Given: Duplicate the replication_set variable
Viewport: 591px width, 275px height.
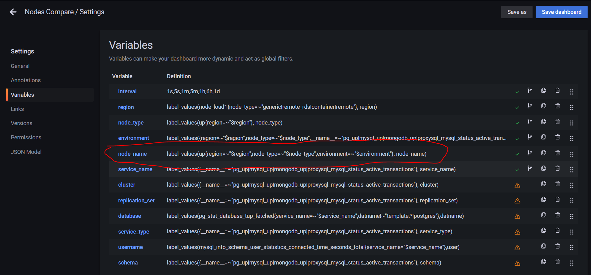Looking at the screenshot, I should (x=543, y=200).
